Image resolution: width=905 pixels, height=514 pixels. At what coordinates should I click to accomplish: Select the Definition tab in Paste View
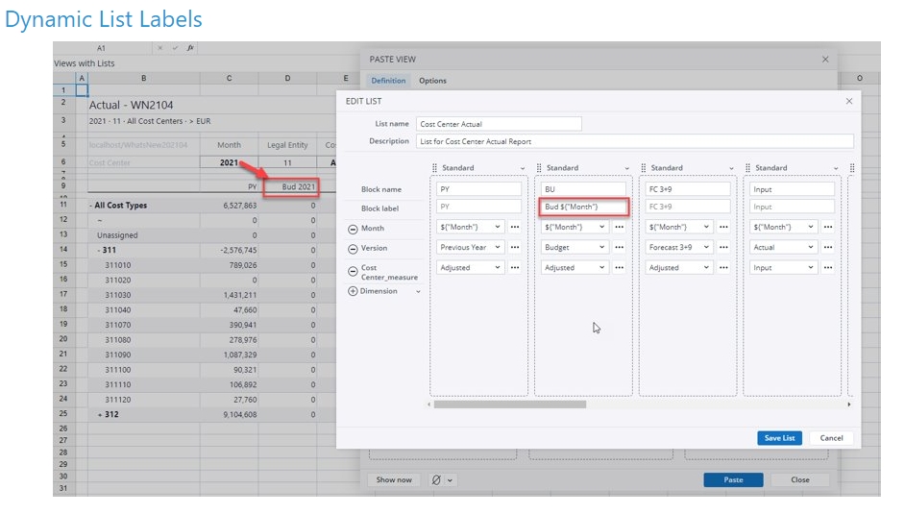pos(388,81)
